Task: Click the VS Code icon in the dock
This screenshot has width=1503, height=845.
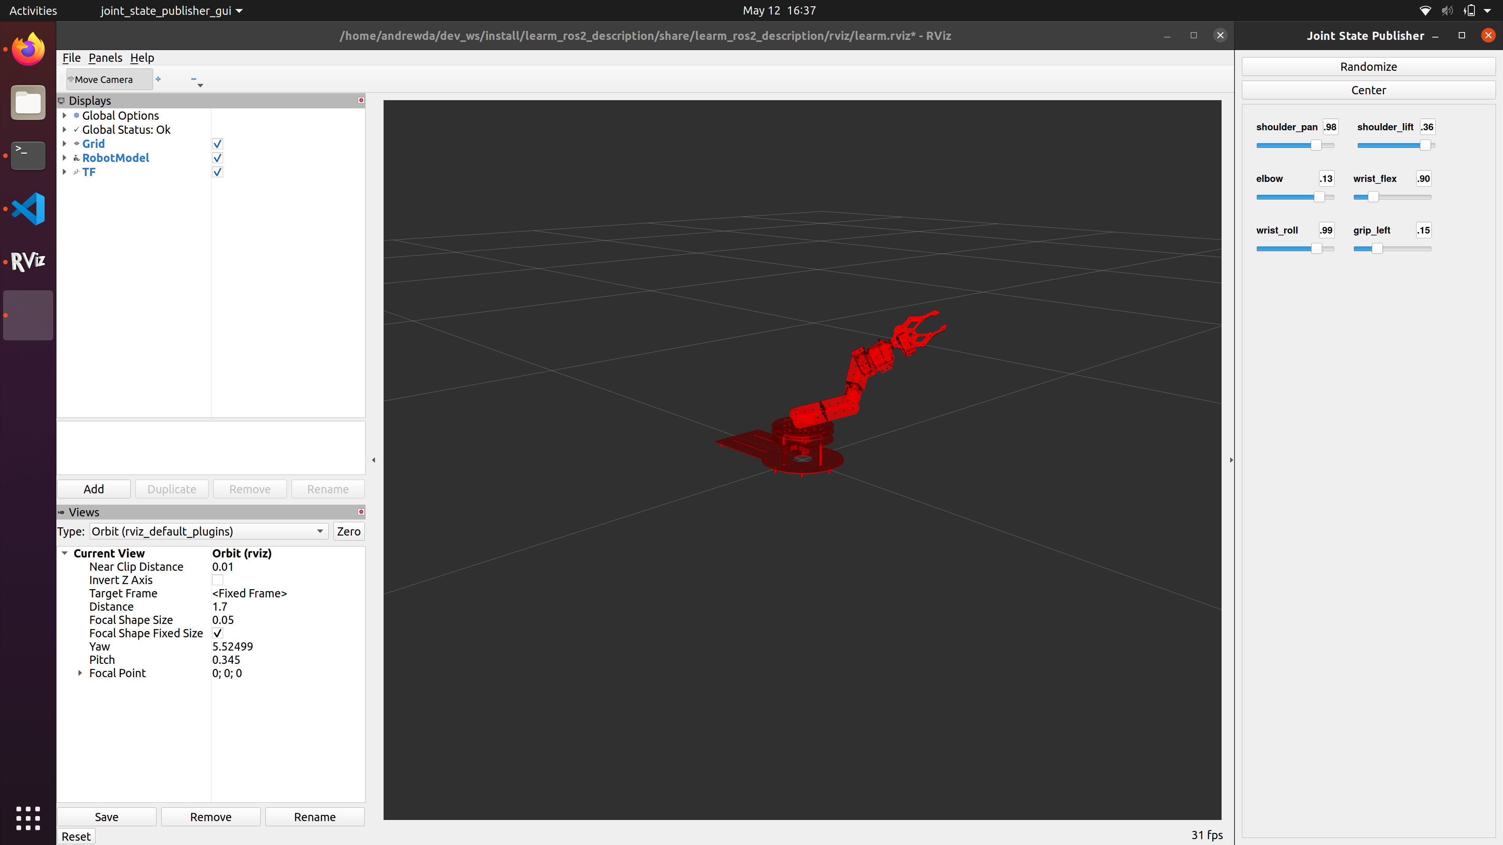Action: pyautogui.click(x=27, y=209)
